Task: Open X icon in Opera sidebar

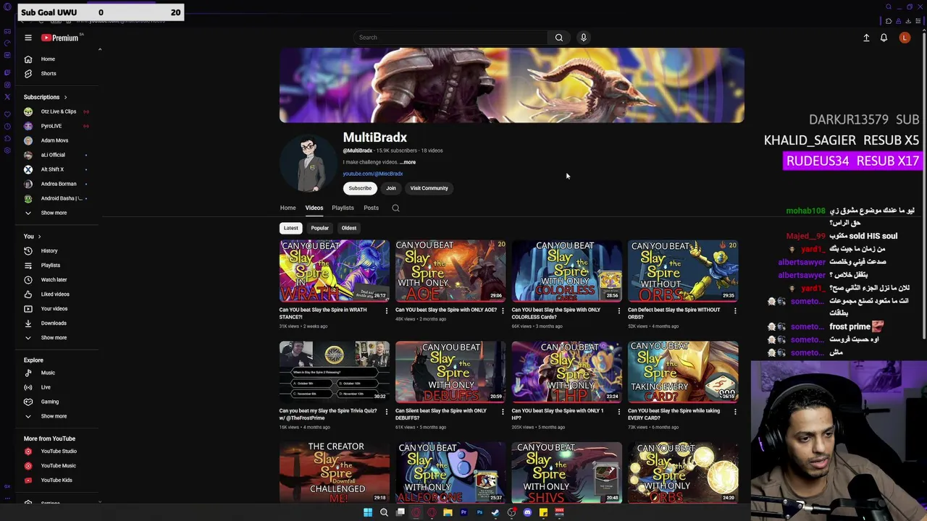Action: 7,97
